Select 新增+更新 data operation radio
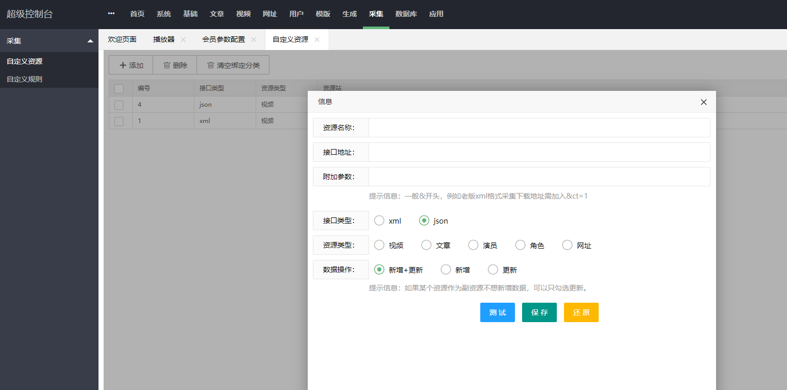The height and width of the screenshot is (390, 787). (x=379, y=270)
